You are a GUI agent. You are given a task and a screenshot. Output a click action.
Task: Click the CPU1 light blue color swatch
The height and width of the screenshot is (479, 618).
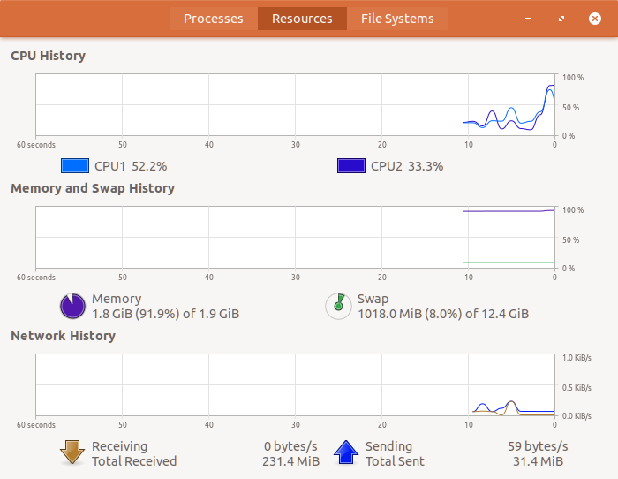point(75,165)
